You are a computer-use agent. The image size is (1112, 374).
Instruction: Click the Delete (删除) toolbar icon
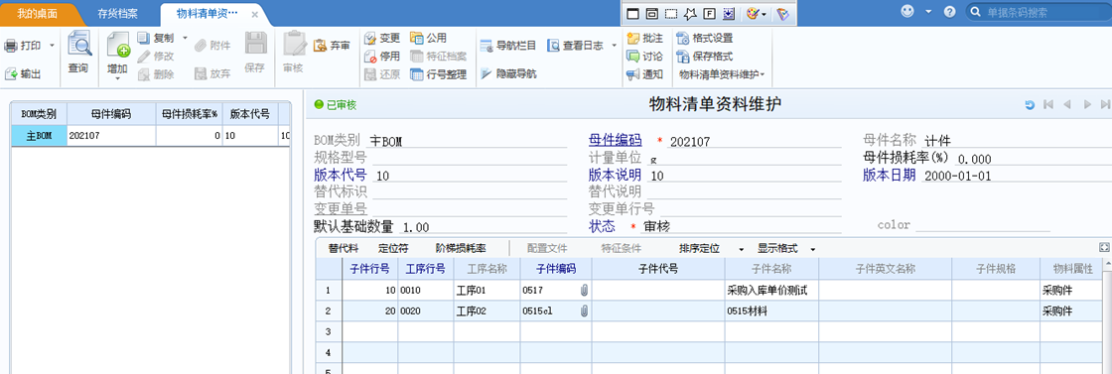(144, 73)
